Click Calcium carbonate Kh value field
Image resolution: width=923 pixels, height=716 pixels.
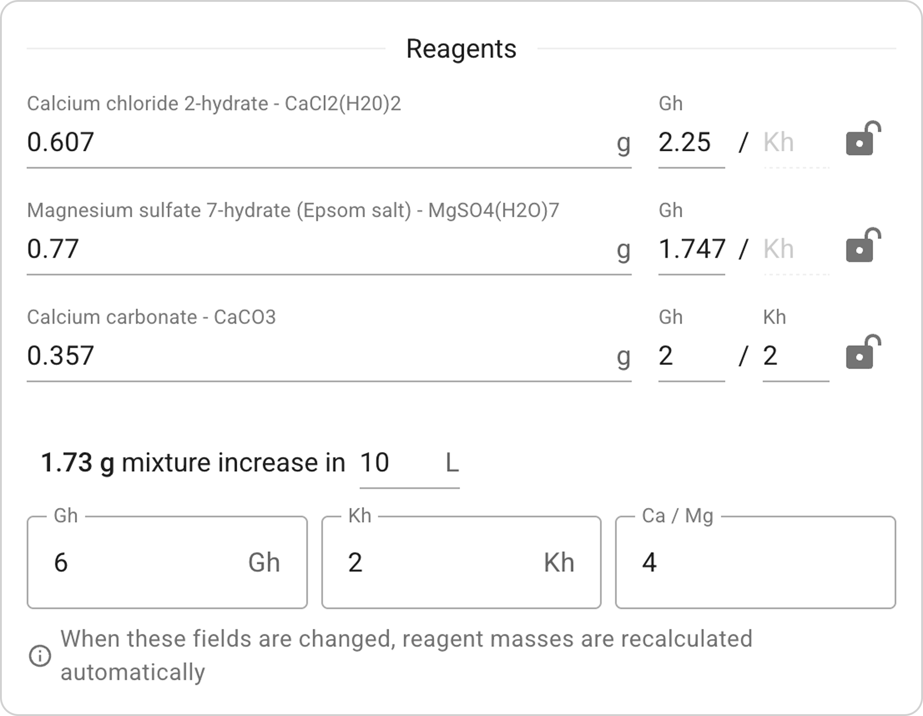pyautogui.click(x=795, y=356)
